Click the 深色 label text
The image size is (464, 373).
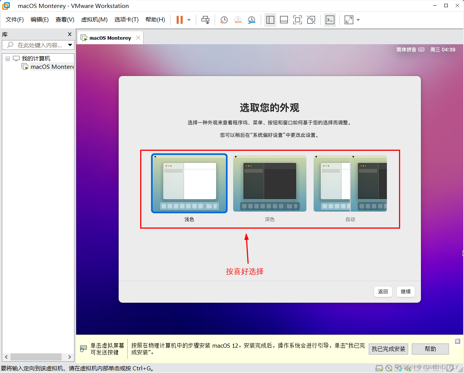pyautogui.click(x=270, y=219)
